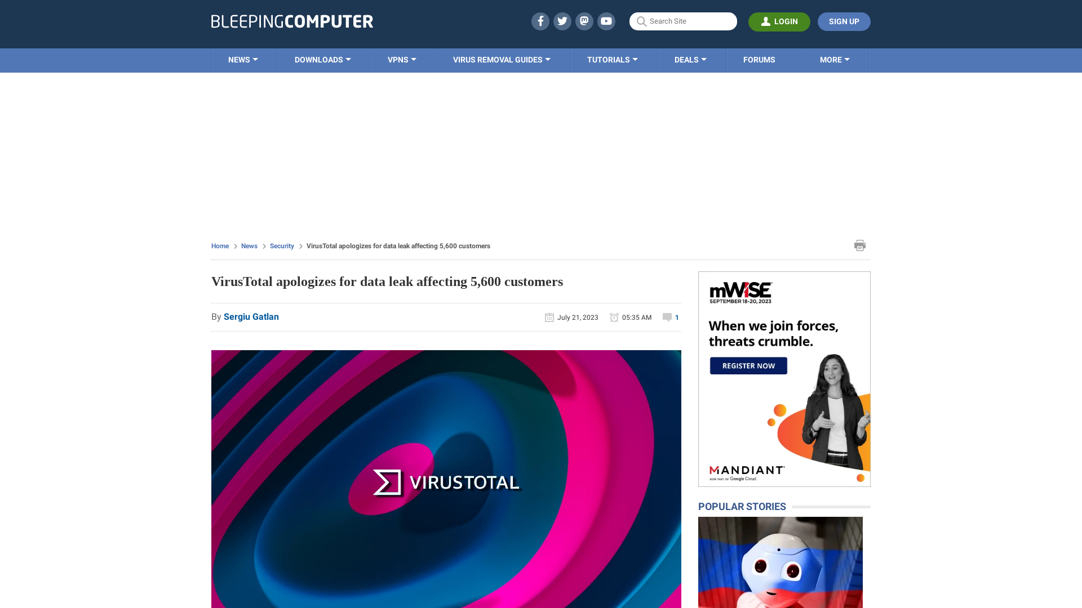1082x608 pixels.
Task: Click the calendar date icon
Action: pyautogui.click(x=549, y=316)
